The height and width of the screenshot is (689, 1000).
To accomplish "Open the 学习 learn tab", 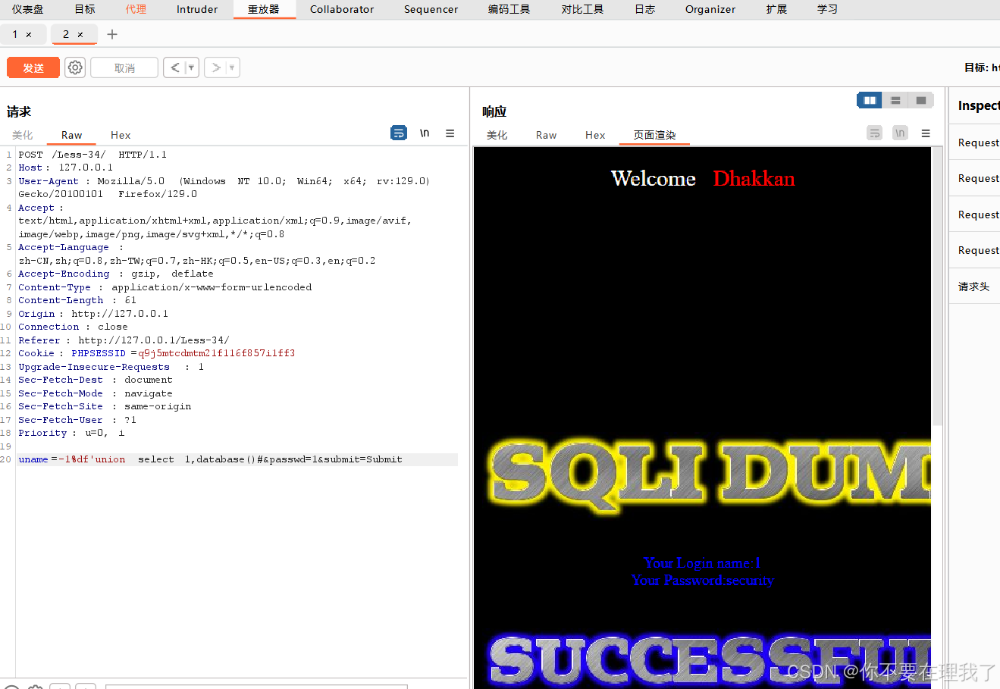I will pyautogui.click(x=827, y=9).
